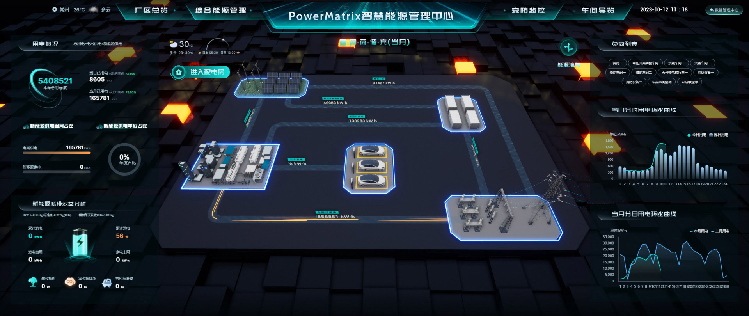Toggle 上月用电 legend in daily chart
749x316 pixels.
720,231
